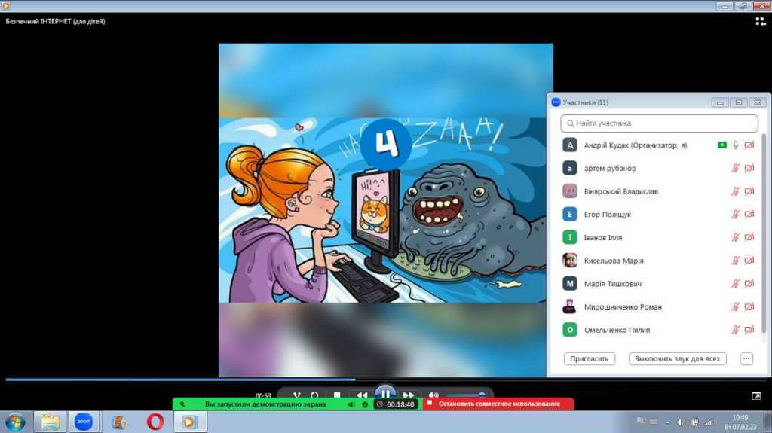Click Омельченко Пилип camera-off icon
The image size is (772, 433).
(749, 330)
